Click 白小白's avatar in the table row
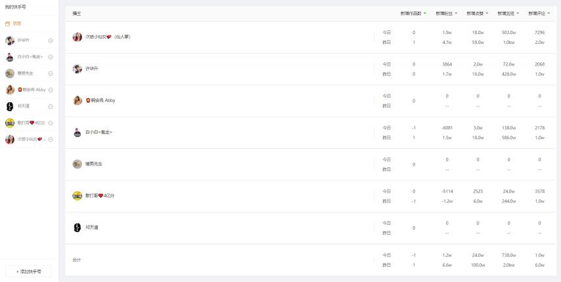This screenshot has width=561, height=282. pyautogui.click(x=78, y=132)
